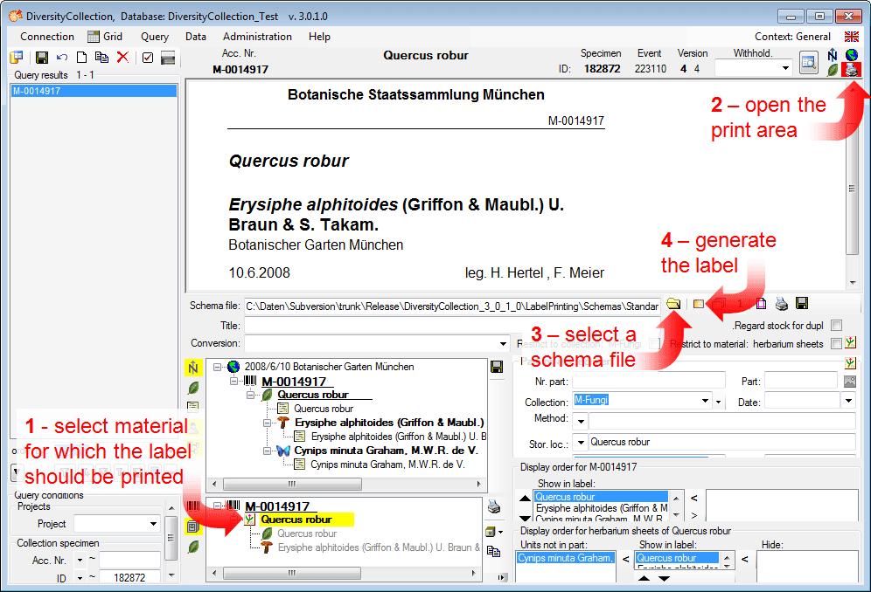Toggle the checkmark option in the main toolbar
The height and width of the screenshot is (592, 871).
click(x=147, y=58)
